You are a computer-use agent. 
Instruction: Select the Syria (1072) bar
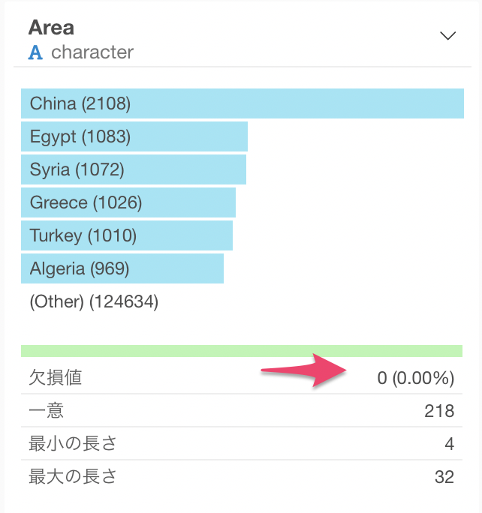coord(134,169)
